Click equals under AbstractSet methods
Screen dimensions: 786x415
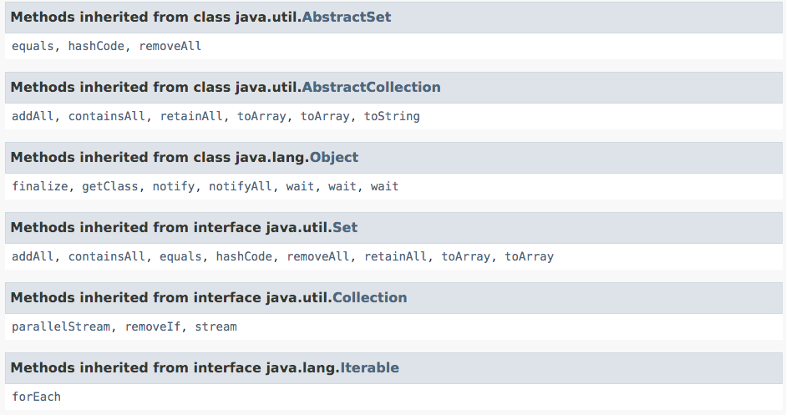(33, 46)
